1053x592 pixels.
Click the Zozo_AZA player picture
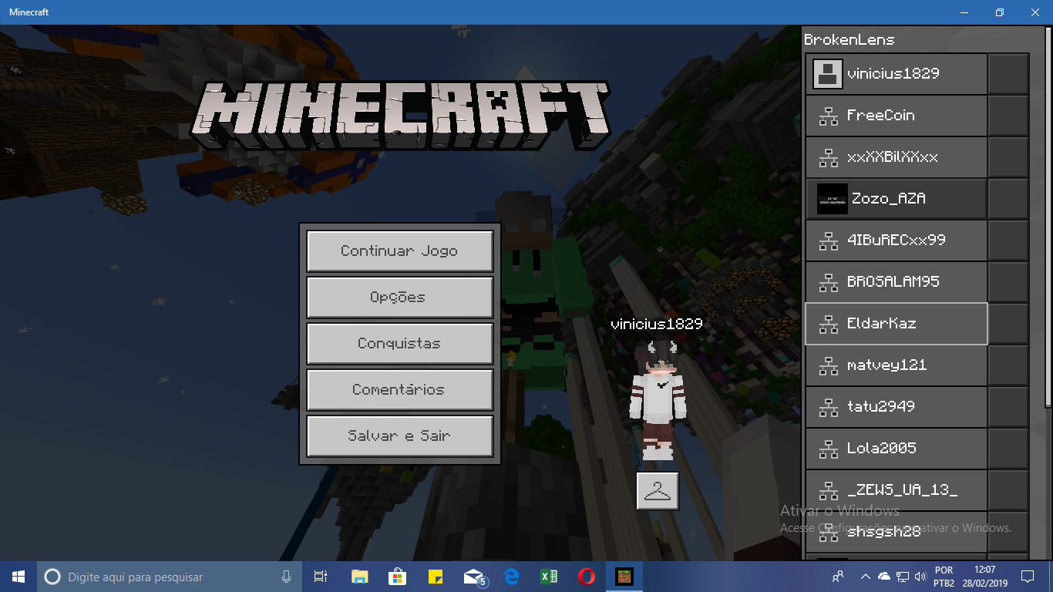(x=832, y=199)
